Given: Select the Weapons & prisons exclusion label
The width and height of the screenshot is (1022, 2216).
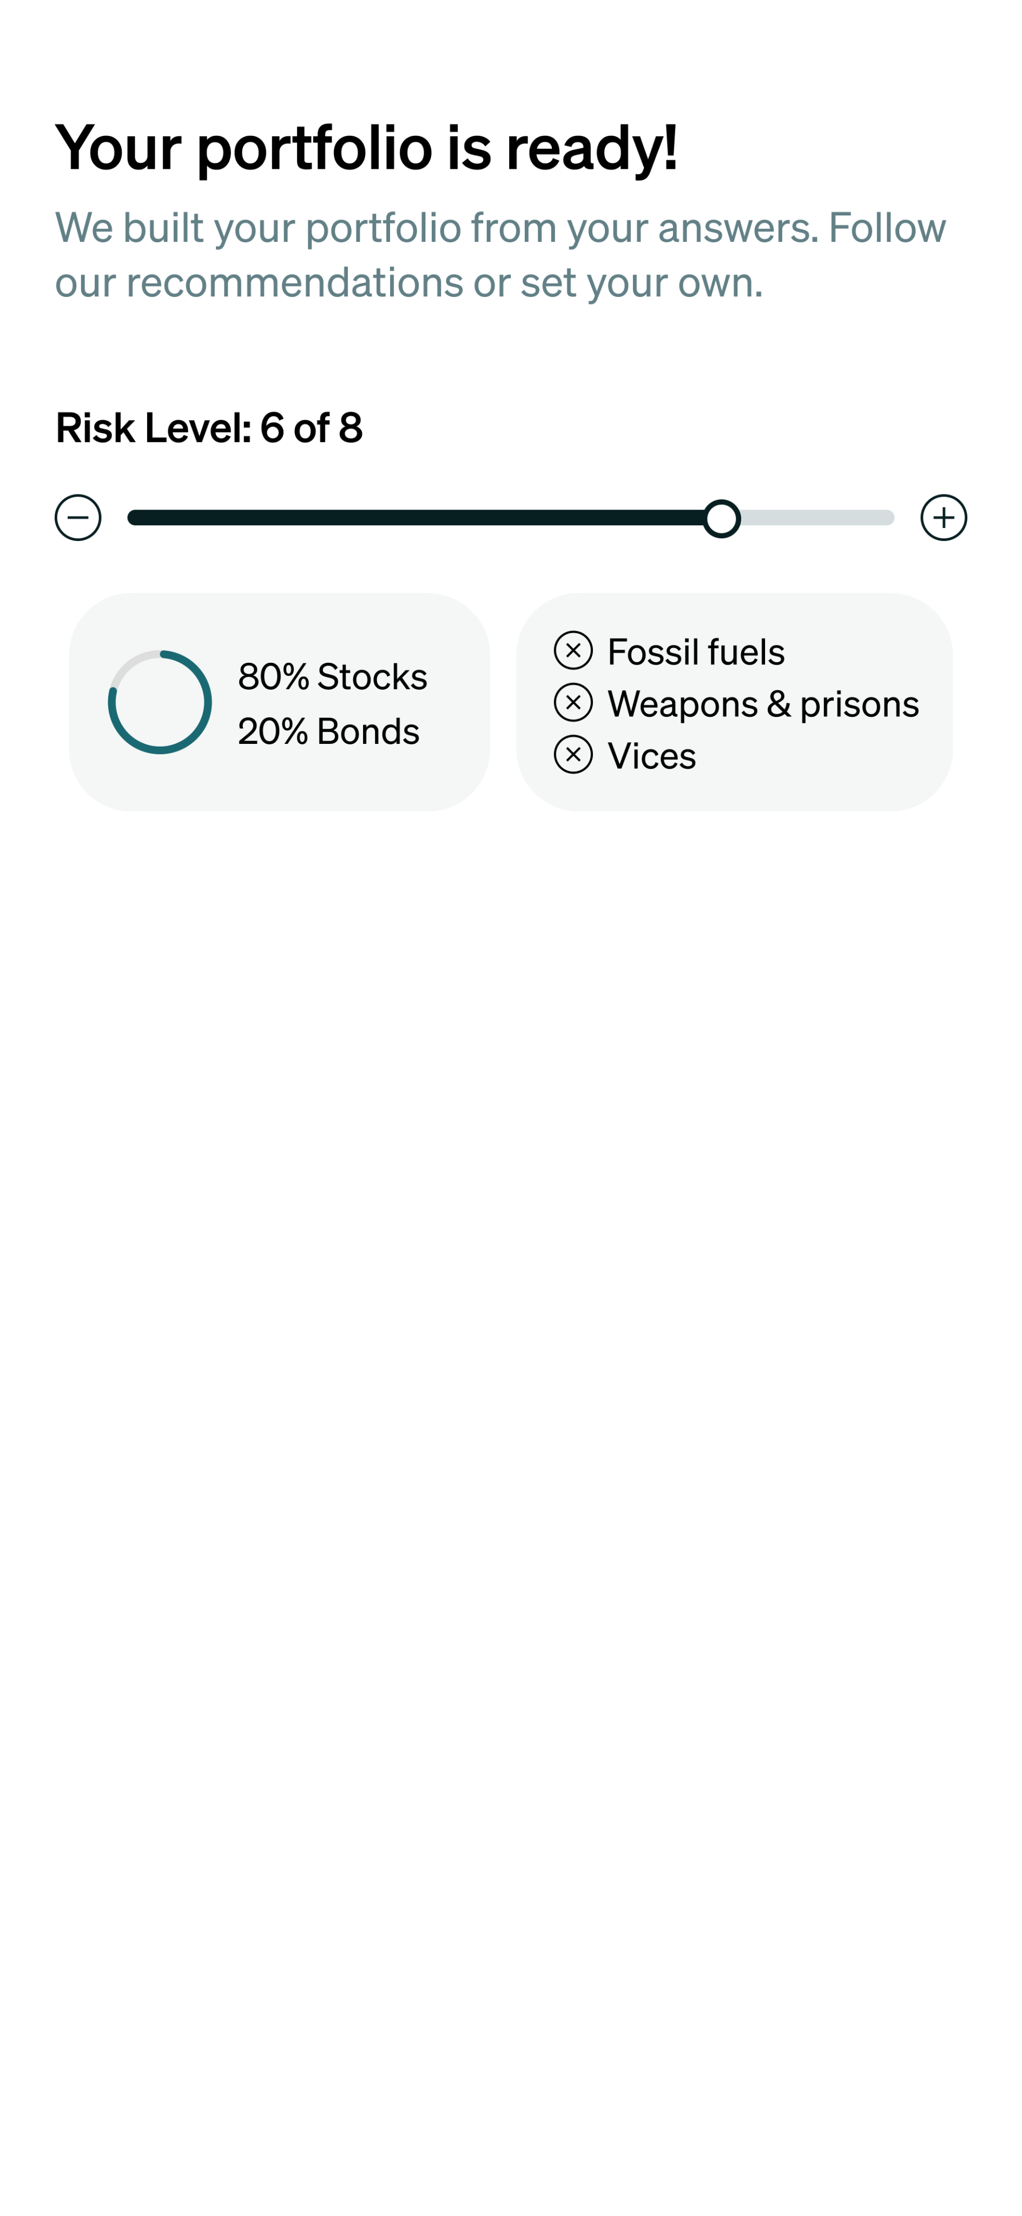Looking at the screenshot, I should [x=763, y=704].
